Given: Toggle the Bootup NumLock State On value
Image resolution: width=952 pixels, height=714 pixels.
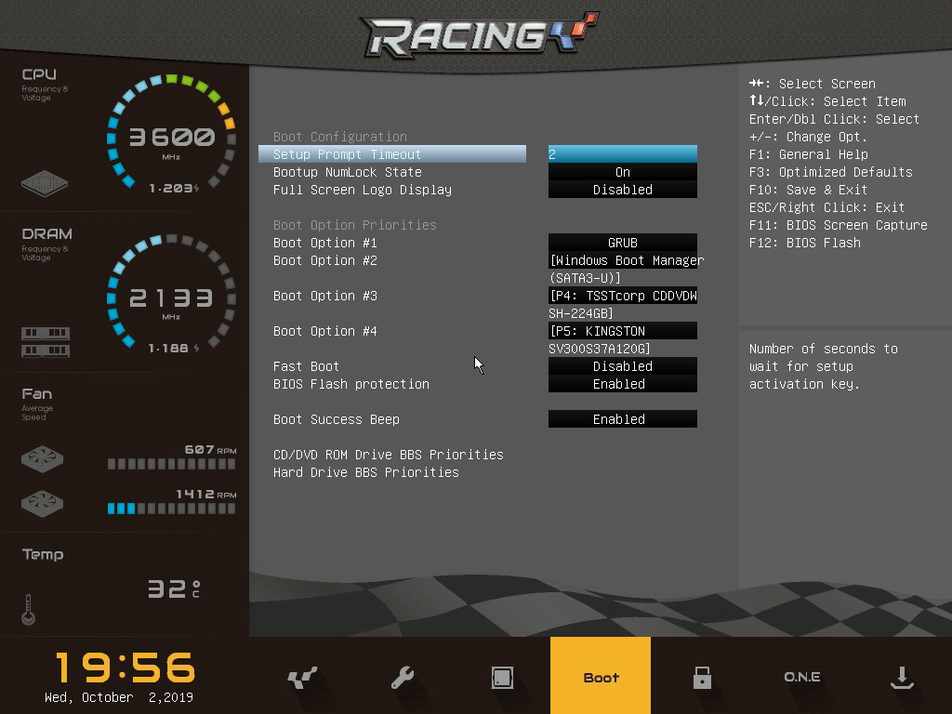Looking at the screenshot, I should point(622,172).
